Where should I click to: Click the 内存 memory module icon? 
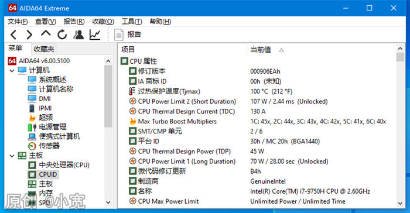click(x=32, y=194)
